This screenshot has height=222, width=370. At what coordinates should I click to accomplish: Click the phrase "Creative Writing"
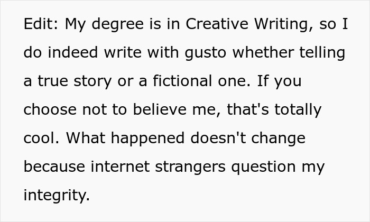pyautogui.click(x=235, y=25)
